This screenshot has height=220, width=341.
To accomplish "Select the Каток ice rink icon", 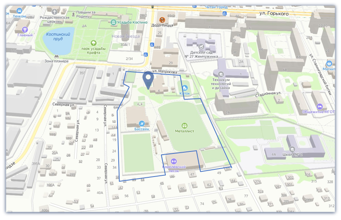I will (x=184, y=88).
